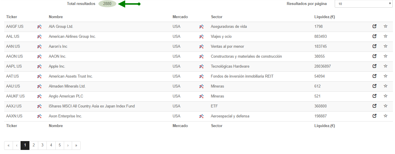The height and width of the screenshot is (154, 395).
Task: Click the market chart icon in Anglo American row
Action: point(201,96)
